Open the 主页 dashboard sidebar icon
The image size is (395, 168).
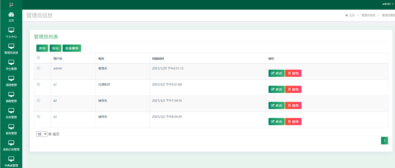pos(11,17)
